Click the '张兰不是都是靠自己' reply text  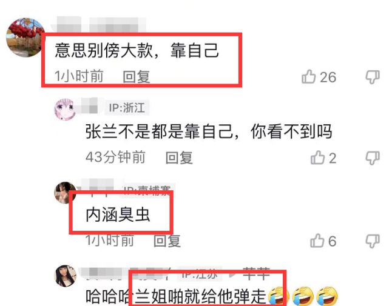(209, 131)
